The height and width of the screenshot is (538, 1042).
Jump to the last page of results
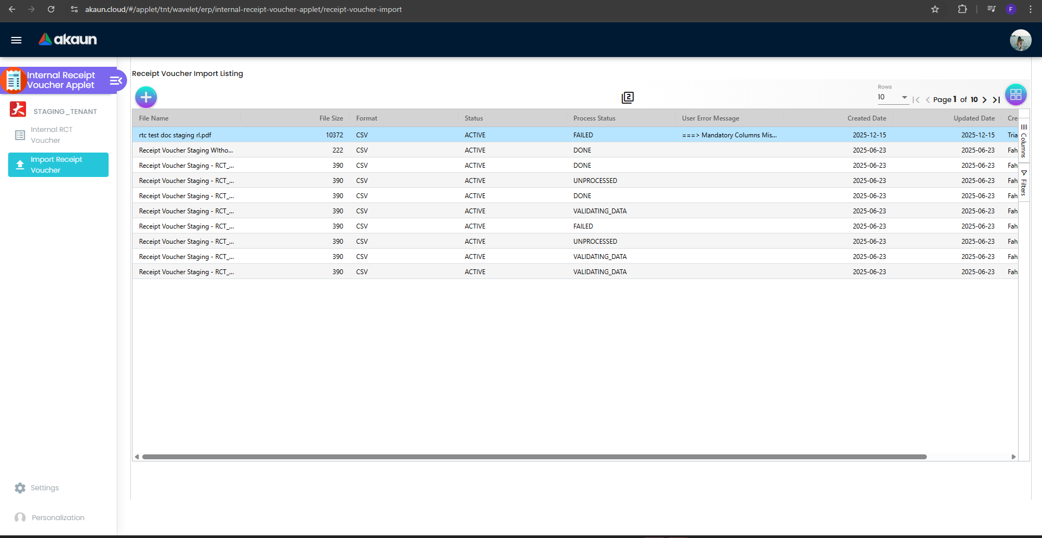[996, 100]
